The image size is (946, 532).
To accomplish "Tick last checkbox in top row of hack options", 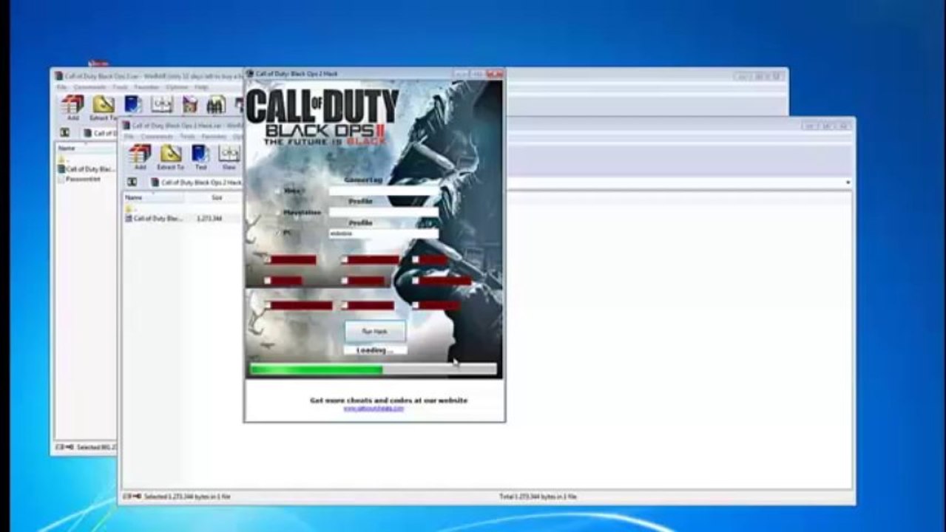I will 416,260.
